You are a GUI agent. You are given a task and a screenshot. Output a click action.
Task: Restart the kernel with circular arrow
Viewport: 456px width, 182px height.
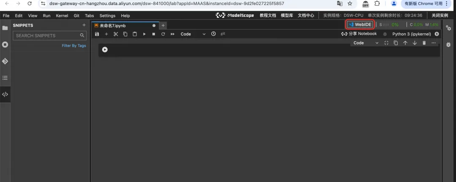pos(163,34)
